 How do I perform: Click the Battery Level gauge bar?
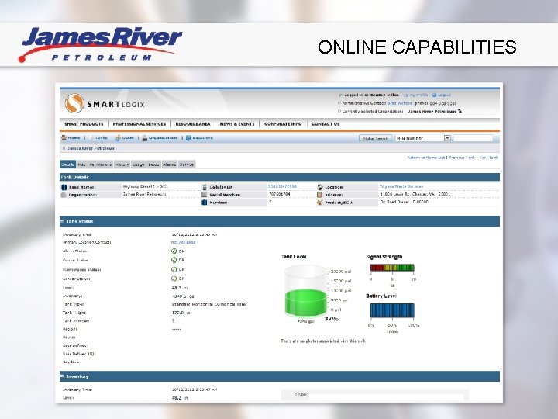pyautogui.click(x=392, y=310)
